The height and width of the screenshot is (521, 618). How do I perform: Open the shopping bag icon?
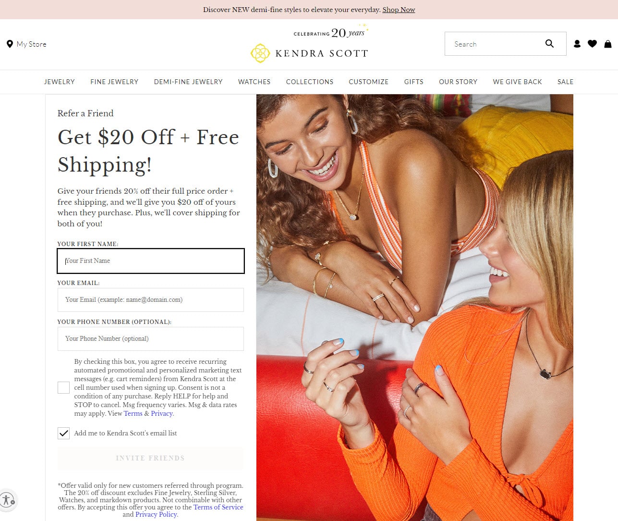click(608, 44)
